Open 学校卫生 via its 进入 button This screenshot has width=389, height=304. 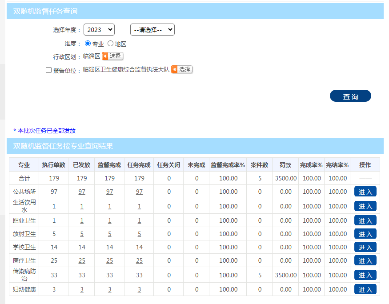point(365,247)
